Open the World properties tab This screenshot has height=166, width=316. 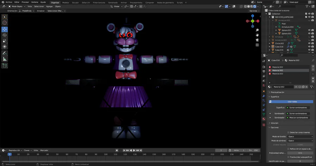(x=264, y=85)
